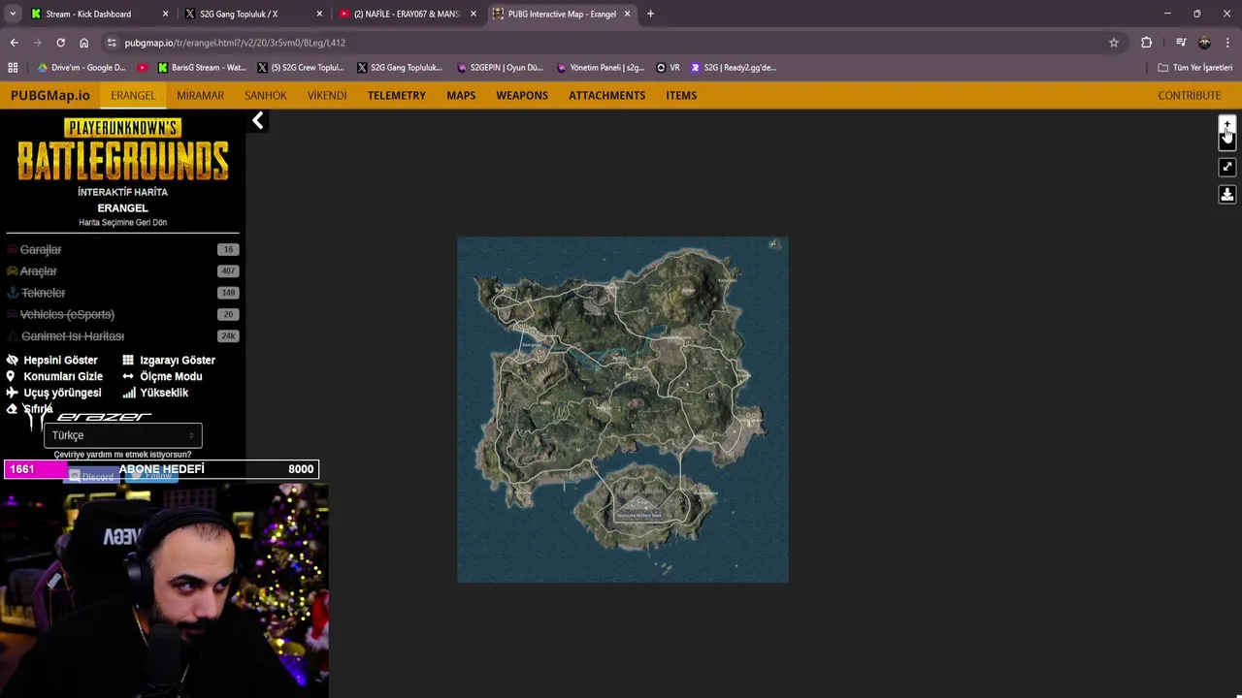
Task: Toggle Garajlar markers on the map
Action: click(41, 249)
